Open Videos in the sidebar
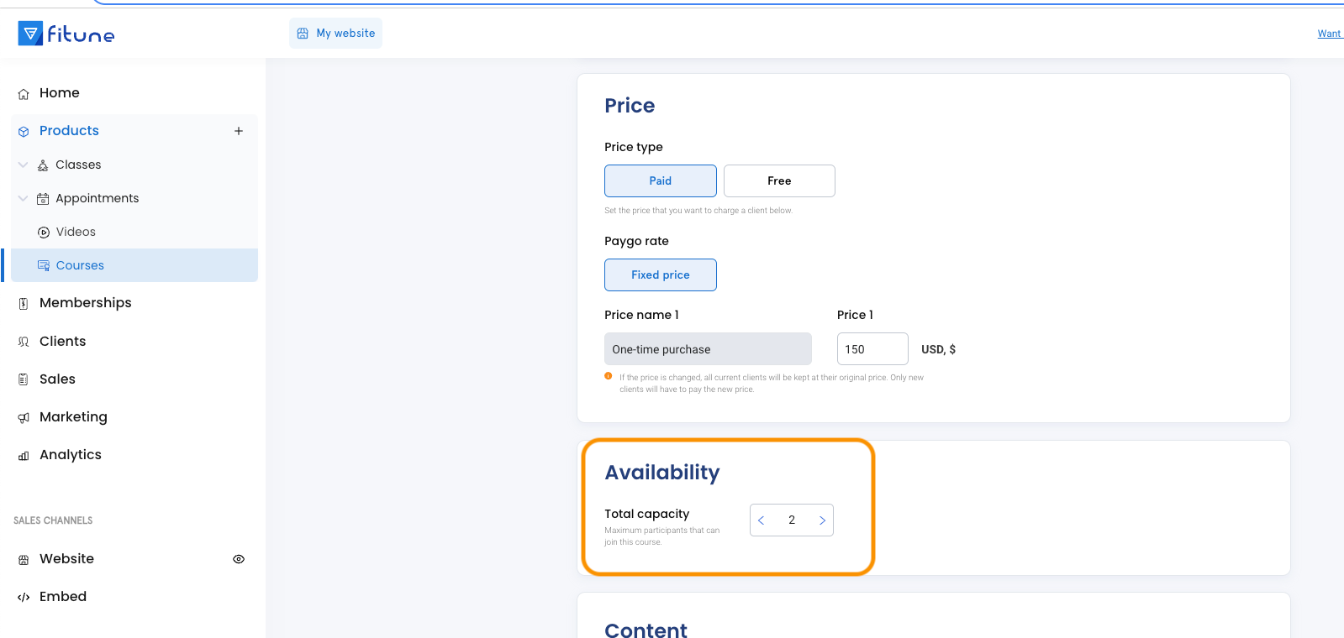 click(76, 233)
